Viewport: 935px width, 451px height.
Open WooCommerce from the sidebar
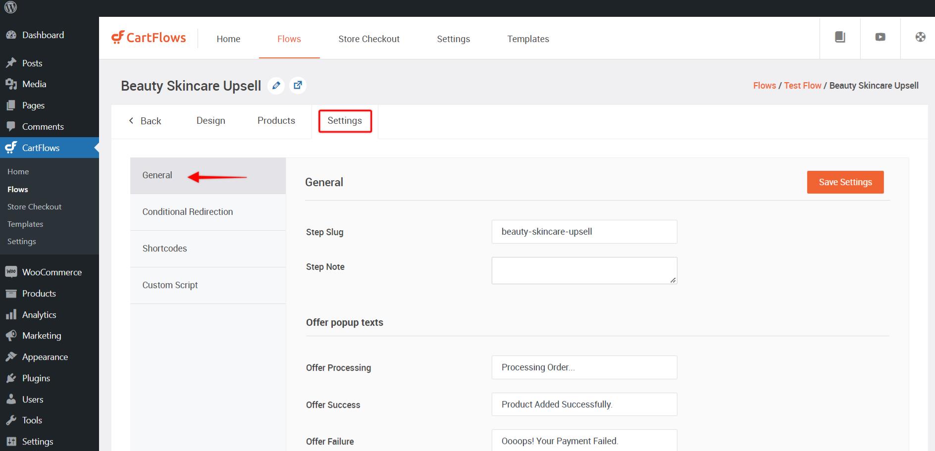(52, 272)
